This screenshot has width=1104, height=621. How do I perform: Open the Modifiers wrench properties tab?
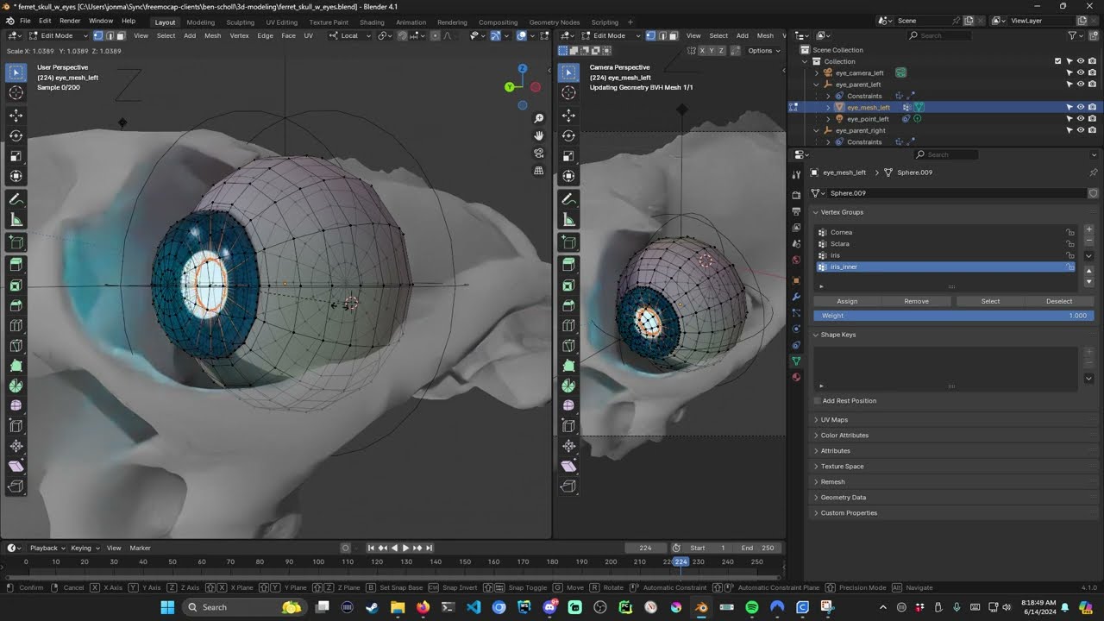click(796, 297)
